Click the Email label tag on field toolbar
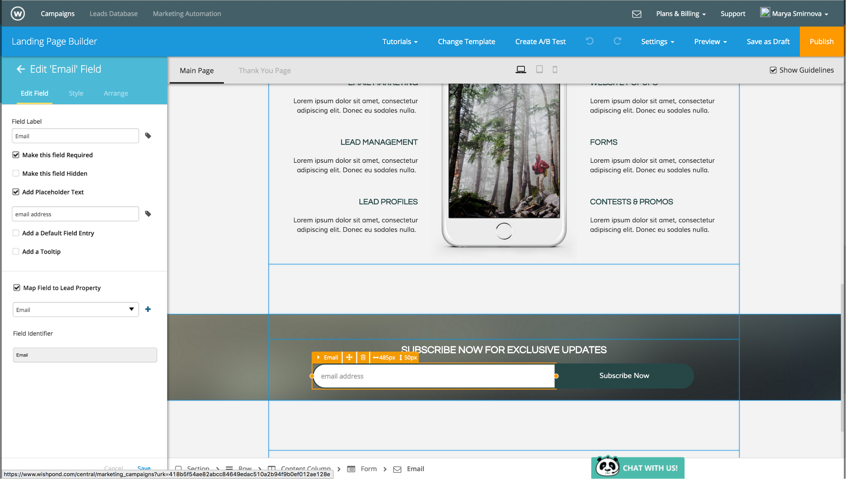 click(327, 357)
